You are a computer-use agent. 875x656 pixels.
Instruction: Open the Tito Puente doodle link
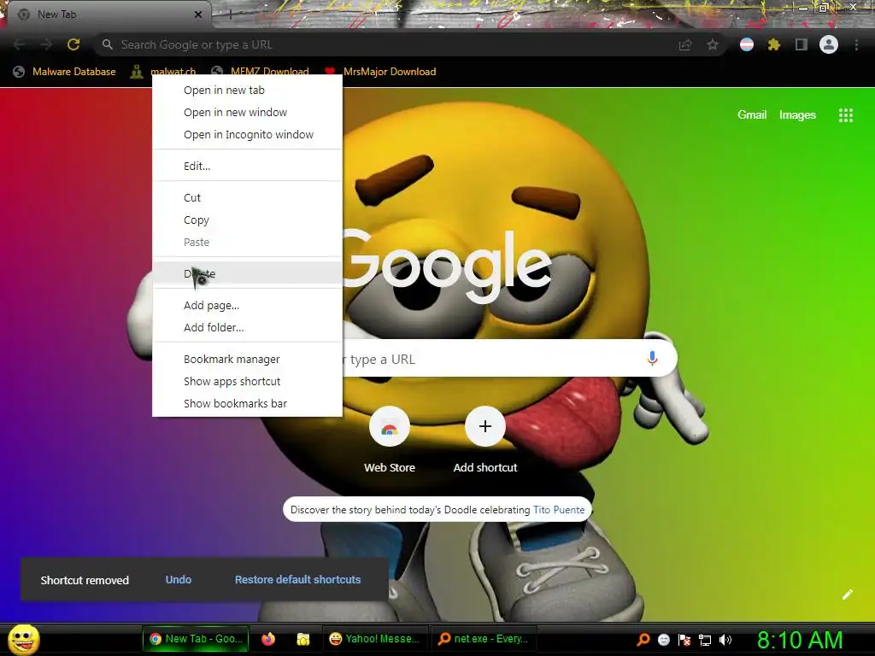[559, 510]
